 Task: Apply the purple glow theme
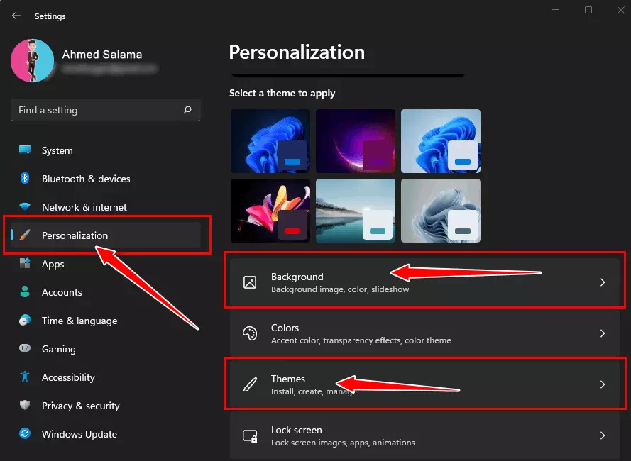pyautogui.click(x=356, y=141)
